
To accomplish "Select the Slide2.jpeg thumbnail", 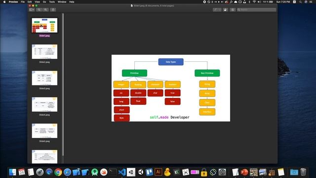I will 44,51.
